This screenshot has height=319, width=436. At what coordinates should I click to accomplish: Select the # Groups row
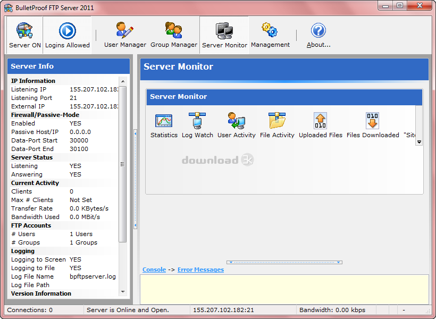click(x=64, y=242)
